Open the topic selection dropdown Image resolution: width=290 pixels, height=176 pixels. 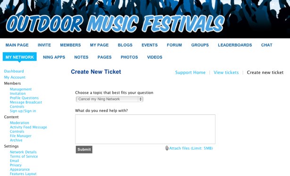[x=109, y=99]
